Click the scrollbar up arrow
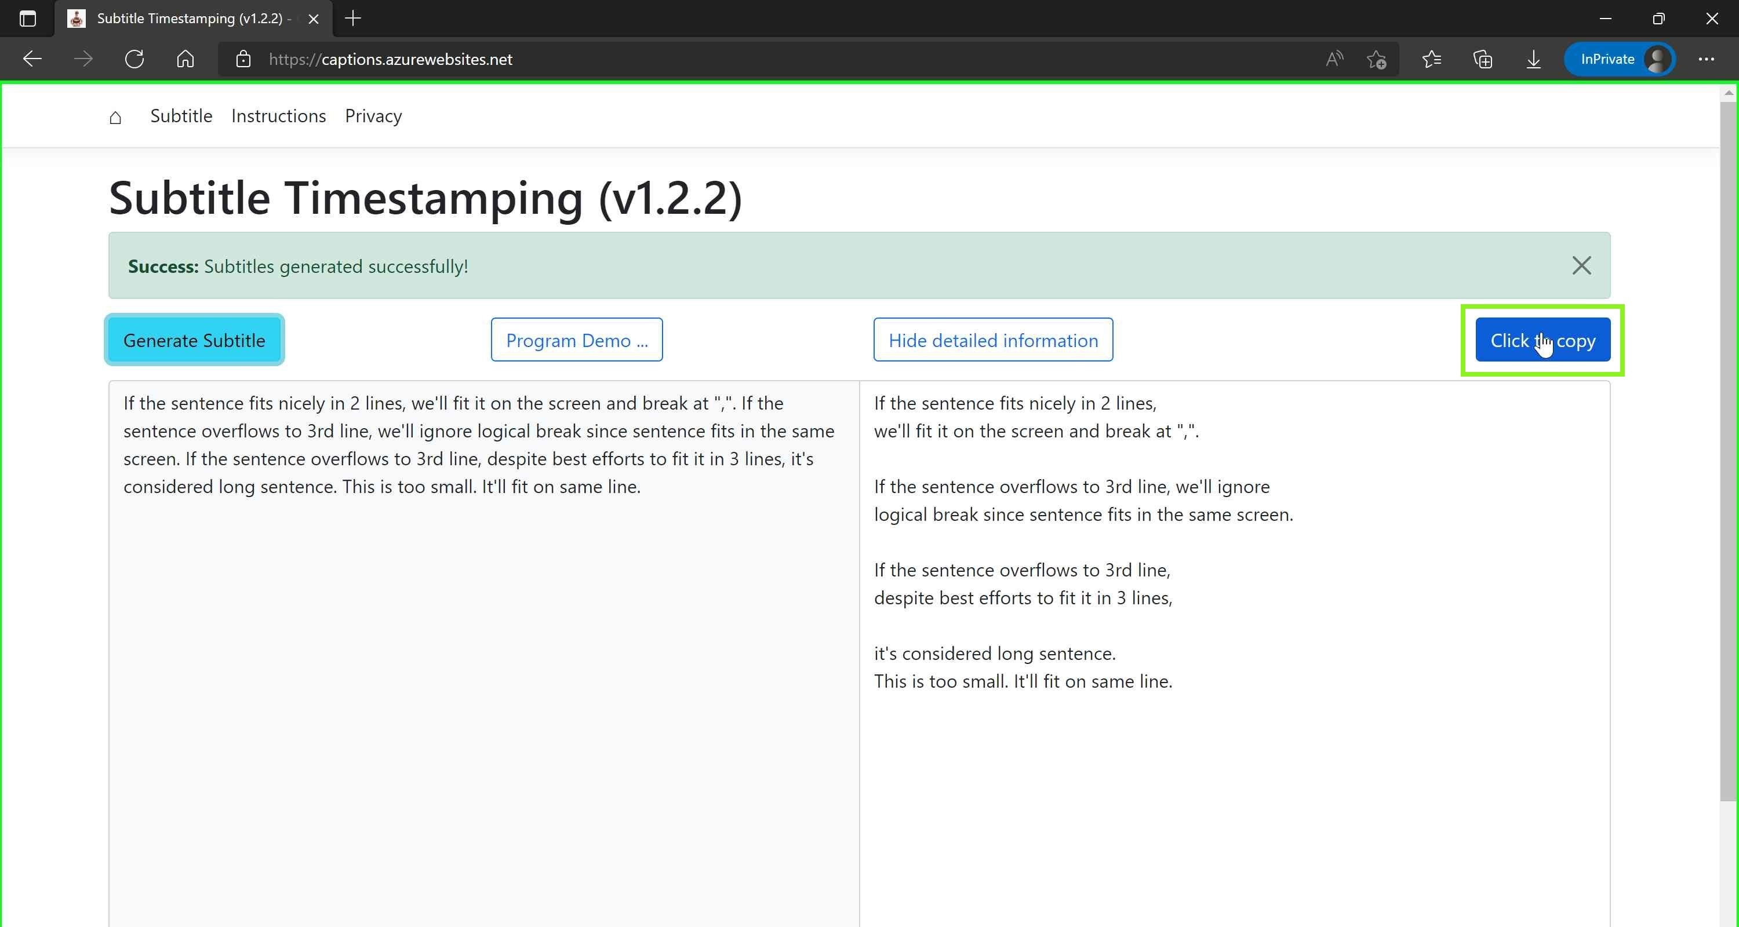This screenshot has width=1739, height=927. point(1728,93)
